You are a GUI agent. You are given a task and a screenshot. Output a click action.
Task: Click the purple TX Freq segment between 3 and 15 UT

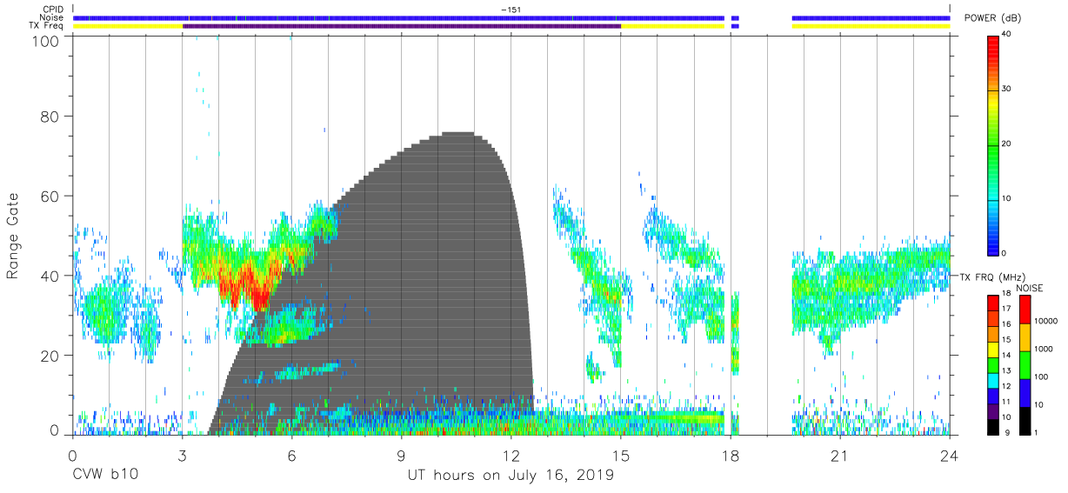pyautogui.click(x=402, y=26)
